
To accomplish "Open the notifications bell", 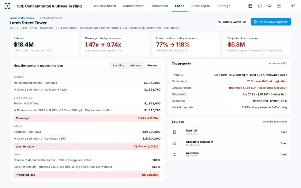I will (x=260, y=6).
